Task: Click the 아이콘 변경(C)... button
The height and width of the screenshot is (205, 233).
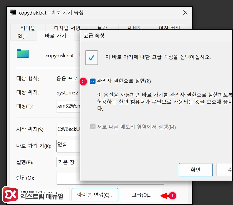Action: point(95,195)
